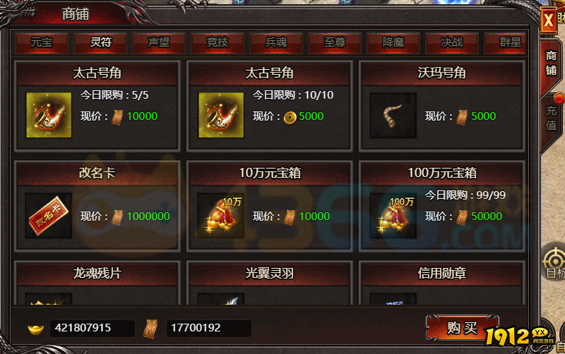Screen dimensions: 565x354
Task: Choose the 100万元宝箱 treasure chest icon
Action: [x=393, y=216]
